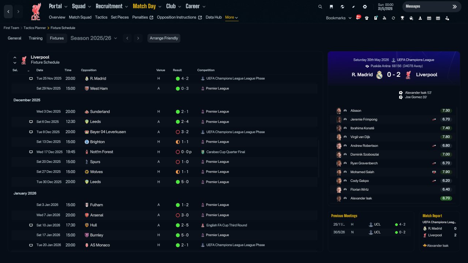This screenshot has height=263, width=468.
Task: Open the world globe icon
Action: click(342, 7)
